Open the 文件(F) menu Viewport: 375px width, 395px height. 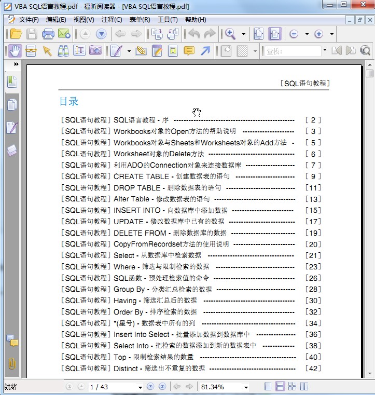coord(29,19)
